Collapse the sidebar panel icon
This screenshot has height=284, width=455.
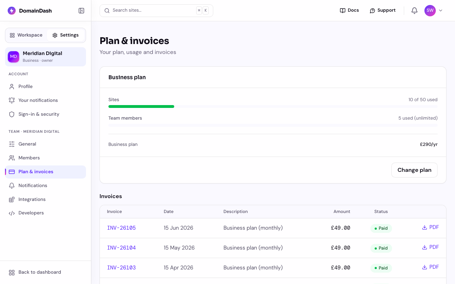(x=81, y=11)
